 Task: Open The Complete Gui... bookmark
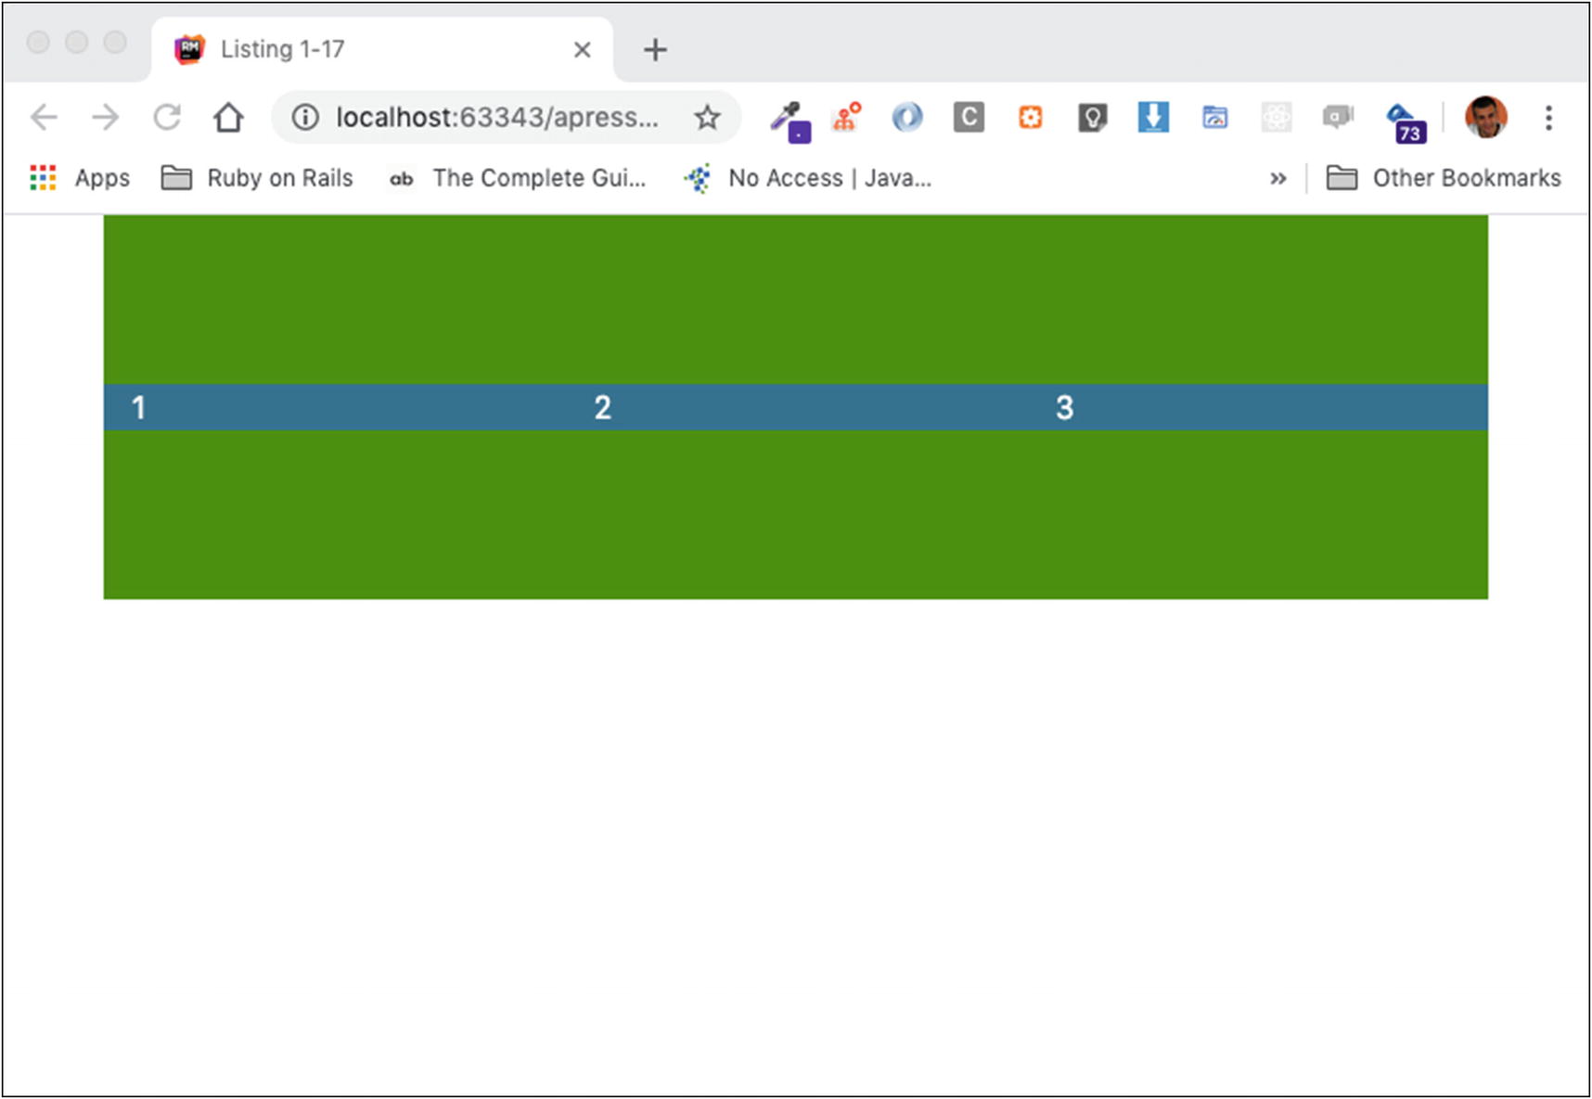tap(518, 178)
